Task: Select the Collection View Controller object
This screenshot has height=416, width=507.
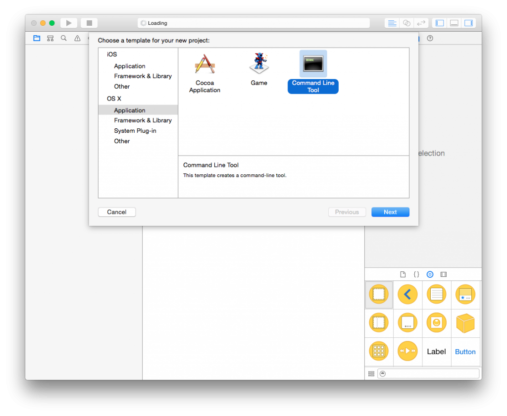Action: point(379,351)
